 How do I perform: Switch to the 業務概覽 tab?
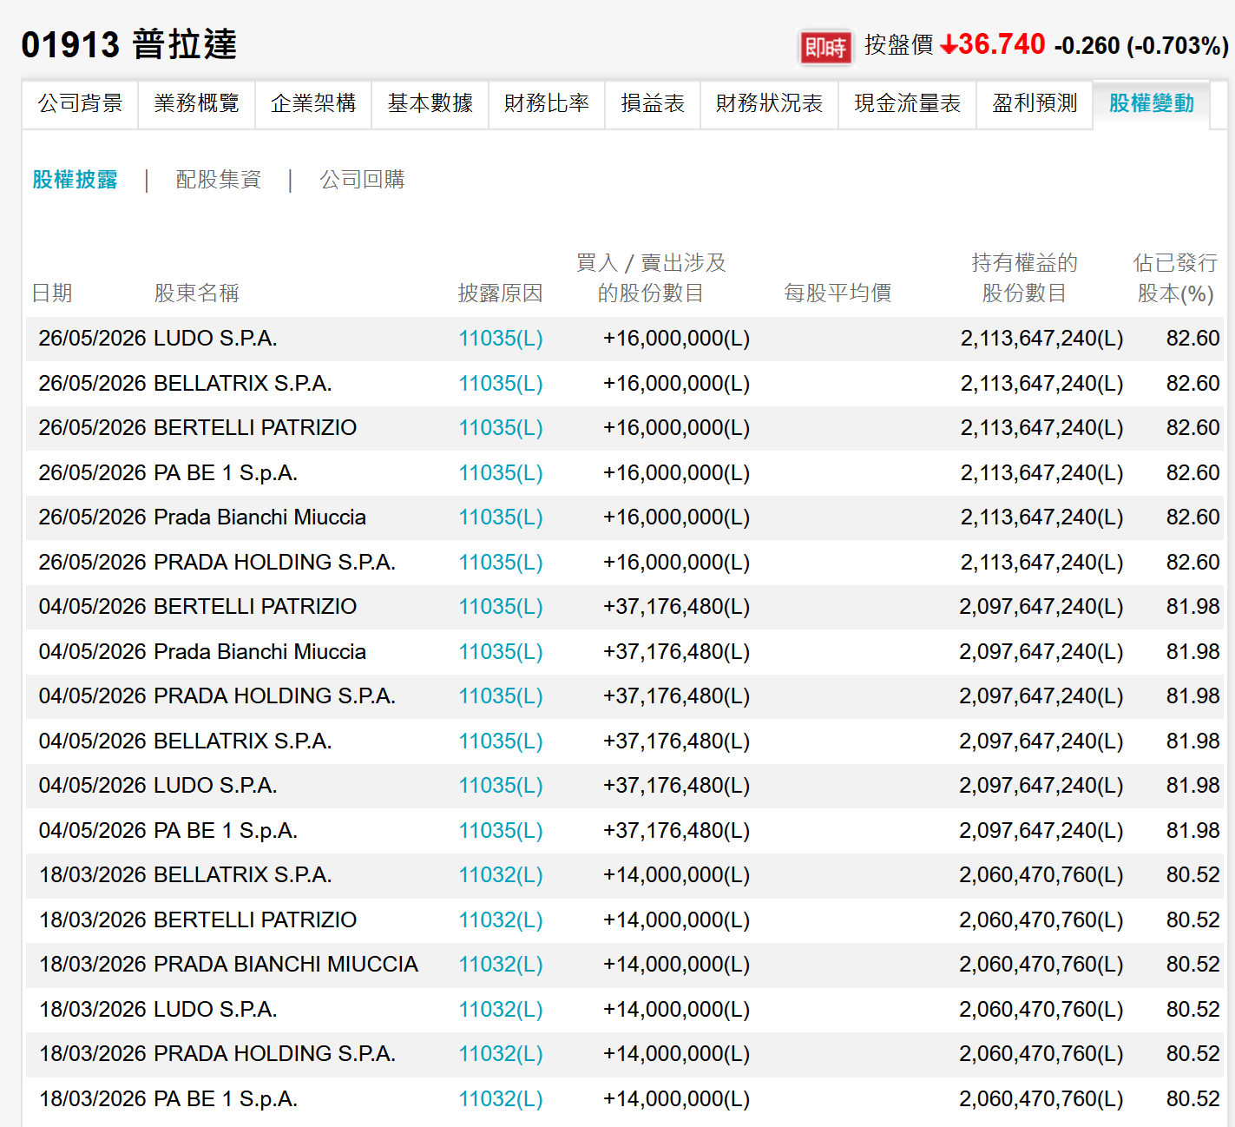pyautogui.click(x=196, y=104)
